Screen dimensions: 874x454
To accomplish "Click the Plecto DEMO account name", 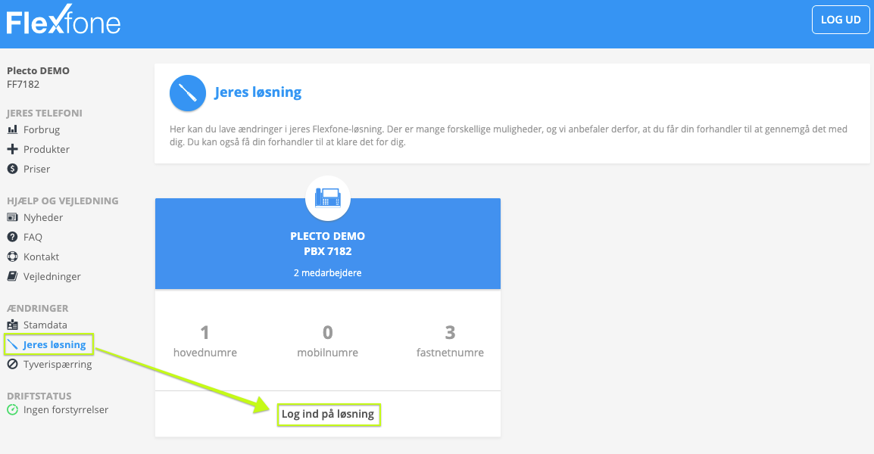I will 38,70.
